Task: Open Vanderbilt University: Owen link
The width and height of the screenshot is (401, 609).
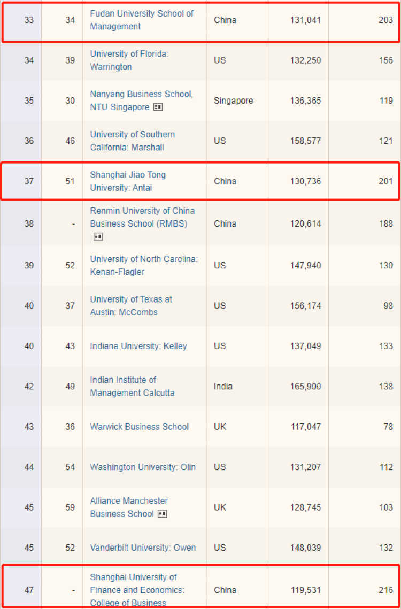Action: click(143, 548)
